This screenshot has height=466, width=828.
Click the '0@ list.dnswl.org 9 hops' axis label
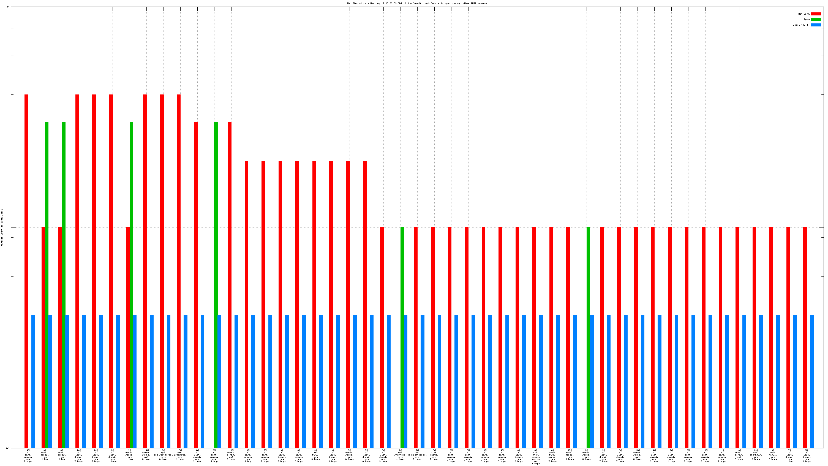pos(773,455)
